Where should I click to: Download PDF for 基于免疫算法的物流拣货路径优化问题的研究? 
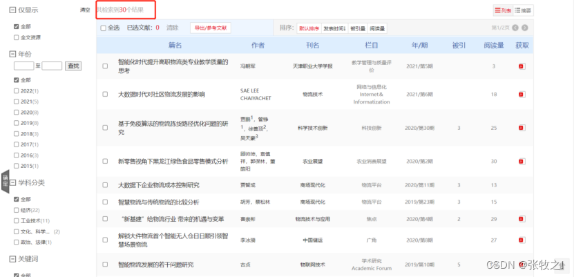tap(522, 128)
